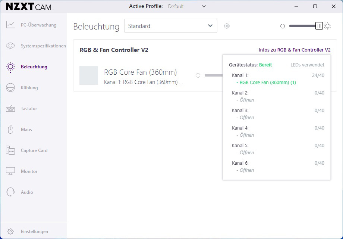Screen dimensions: 343x239
Task: Click the Active Profile: label
Action: pyautogui.click(x=146, y=6)
